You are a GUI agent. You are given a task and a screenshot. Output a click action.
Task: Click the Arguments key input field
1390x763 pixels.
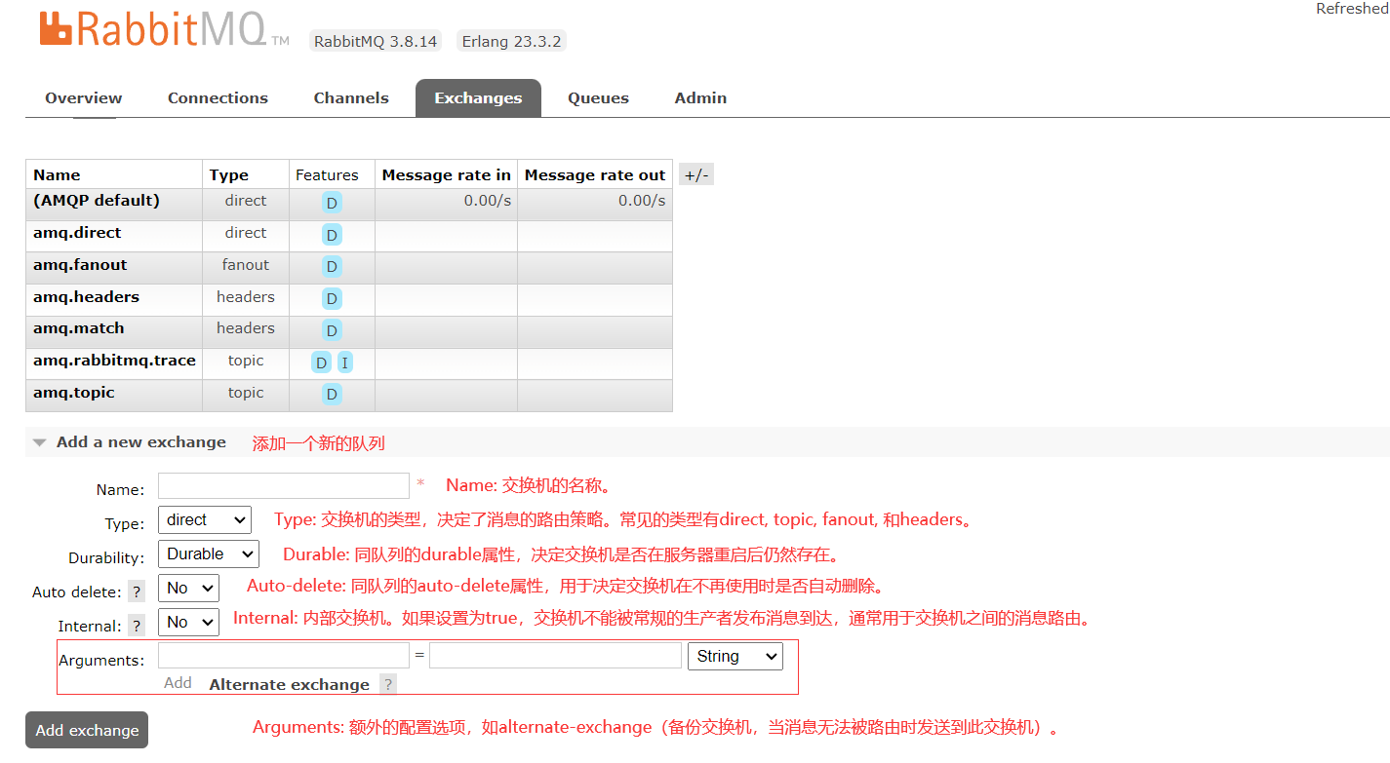pos(284,656)
